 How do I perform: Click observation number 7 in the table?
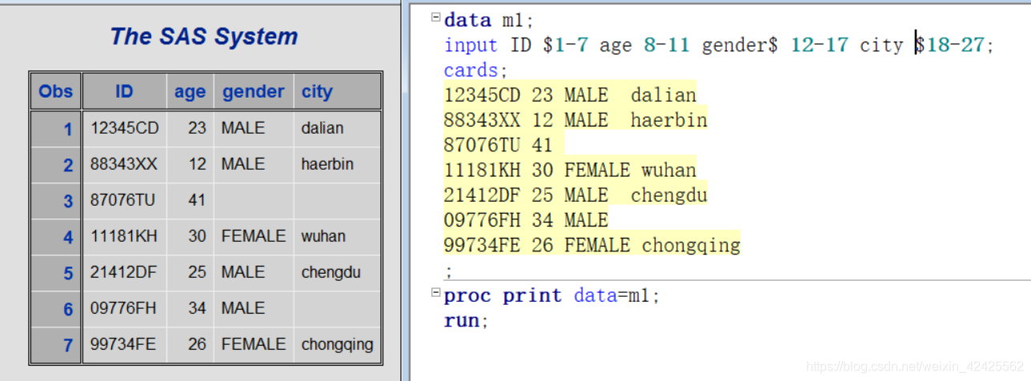[x=55, y=345]
